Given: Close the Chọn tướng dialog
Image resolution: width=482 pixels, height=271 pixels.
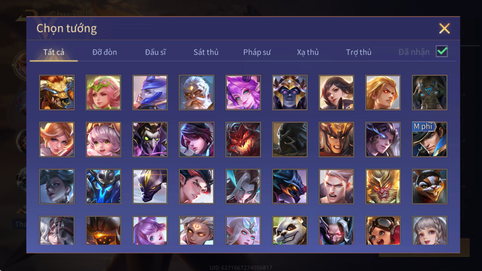Looking at the screenshot, I should (444, 29).
